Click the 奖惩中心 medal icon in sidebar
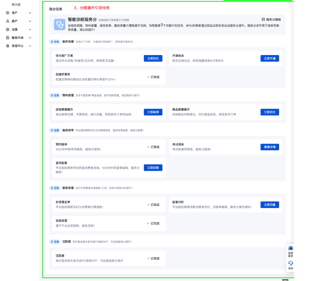Viewport: 327px width, 281px height. [x=8, y=46]
